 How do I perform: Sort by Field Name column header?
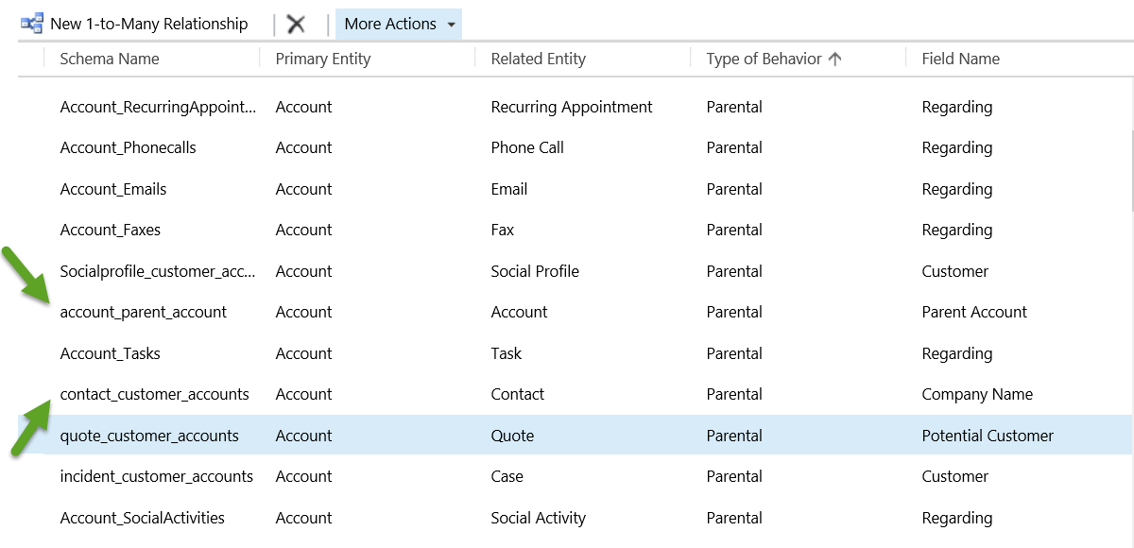(x=960, y=59)
